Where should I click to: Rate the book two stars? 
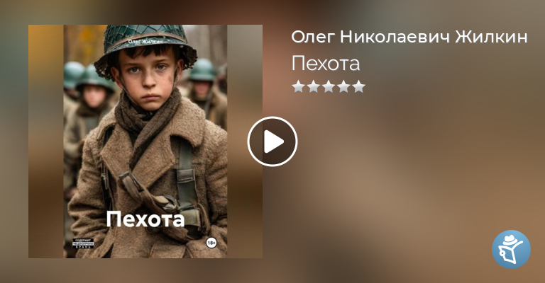coord(314,86)
